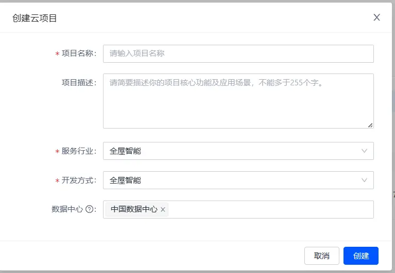Viewport: 395px width, 273px height.
Task: Click the 项目名称 field label
Action: click(77, 53)
